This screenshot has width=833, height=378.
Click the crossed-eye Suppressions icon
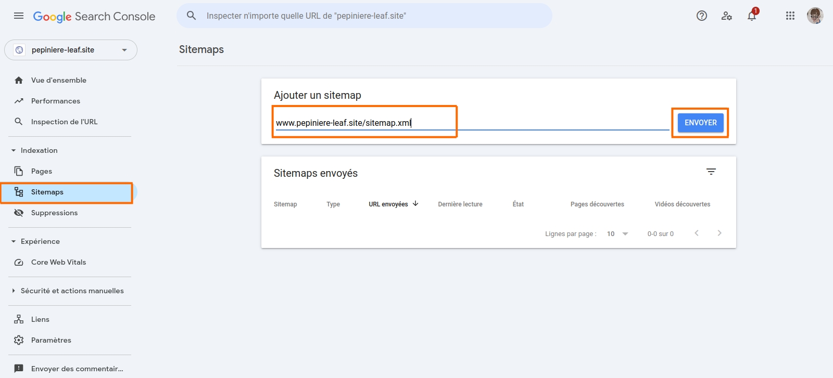click(x=19, y=213)
